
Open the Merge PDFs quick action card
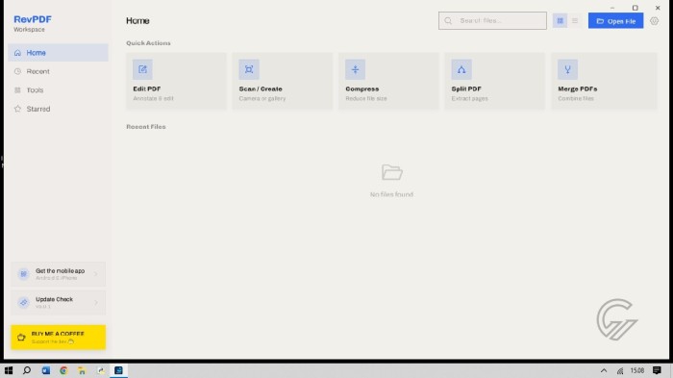click(x=604, y=81)
